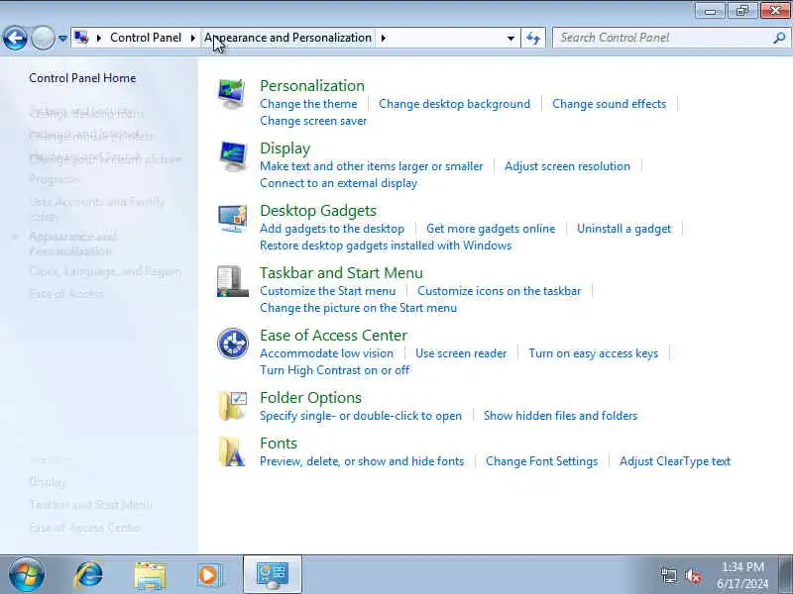
Task: Click Get more gadgets online
Action: click(491, 229)
